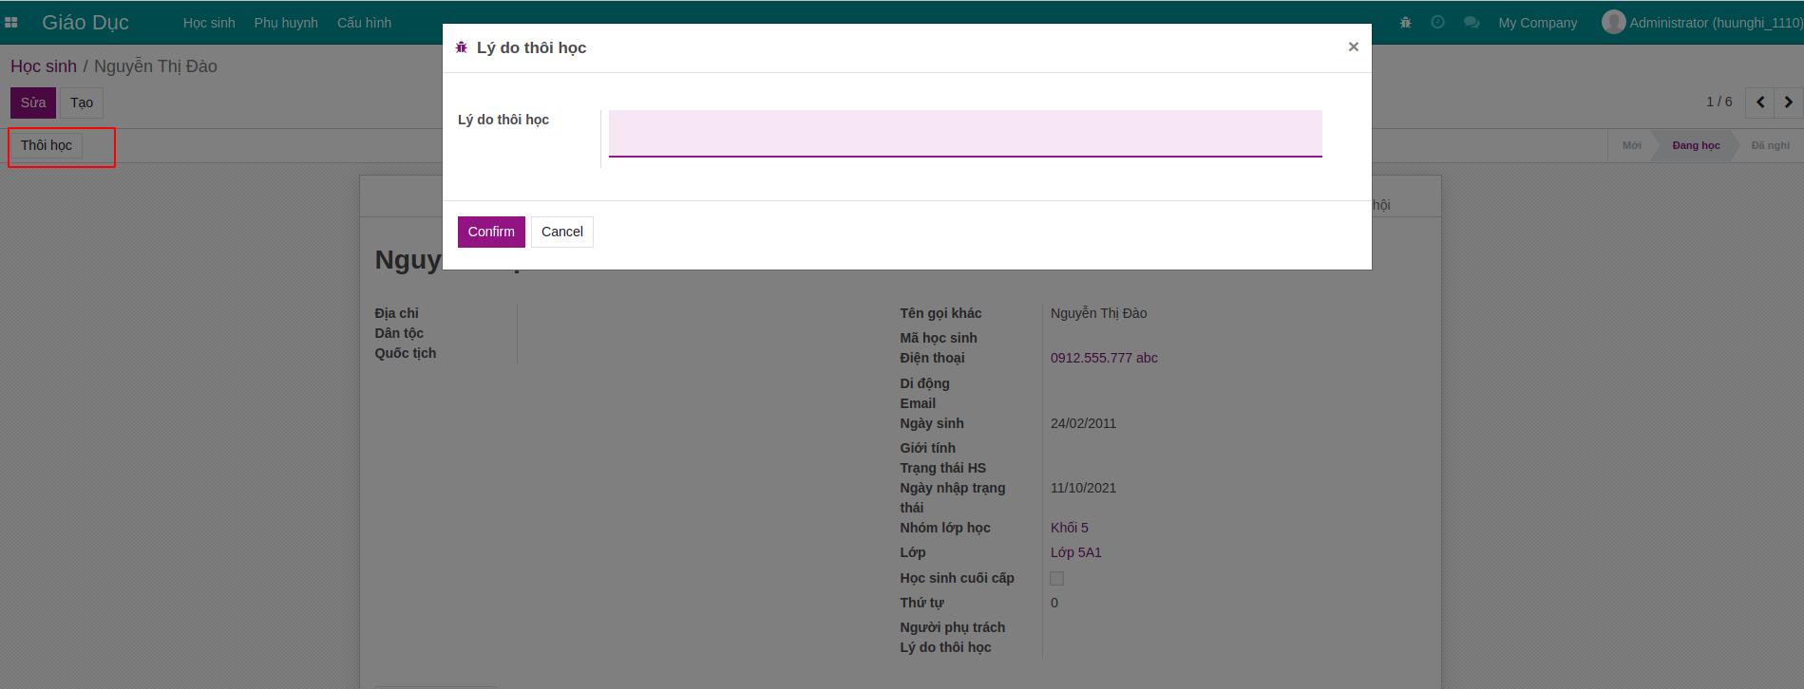Open the My Company switcher

point(1537,23)
